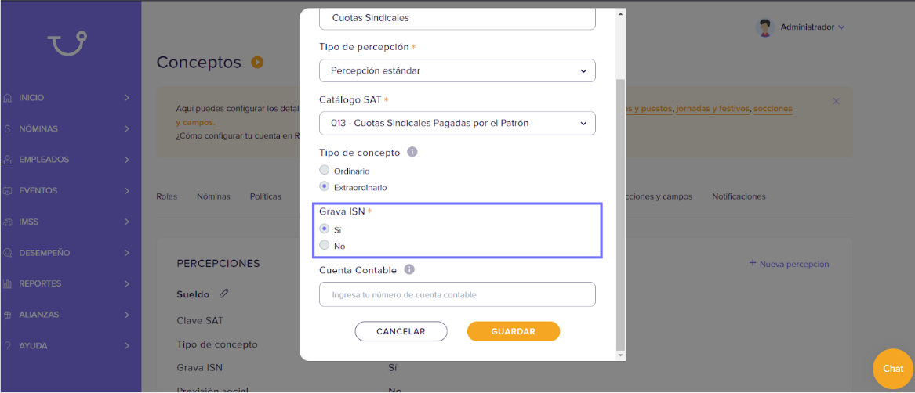Click the pencil edit icon next to Sueldo

[223, 294]
